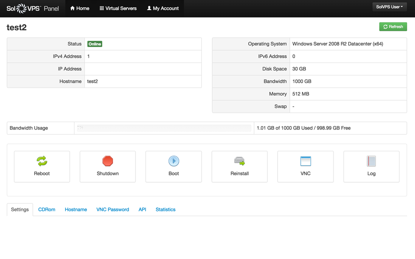
Task: Shutdown the virtual server
Action: click(107, 167)
